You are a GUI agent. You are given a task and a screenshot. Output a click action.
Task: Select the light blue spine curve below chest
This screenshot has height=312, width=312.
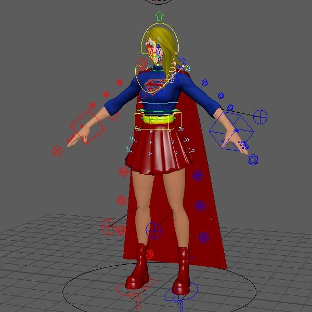coord(158,102)
